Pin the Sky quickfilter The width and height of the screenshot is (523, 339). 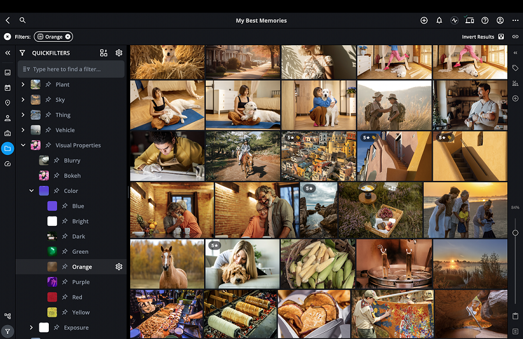pyautogui.click(x=48, y=100)
